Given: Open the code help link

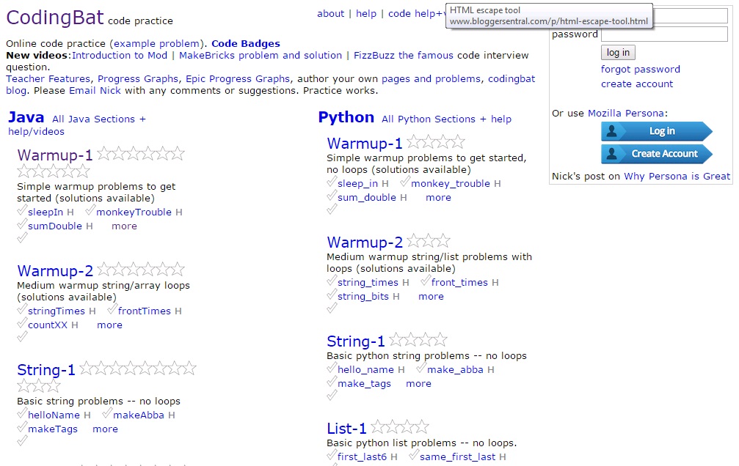Looking at the screenshot, I should coord(415,14).
